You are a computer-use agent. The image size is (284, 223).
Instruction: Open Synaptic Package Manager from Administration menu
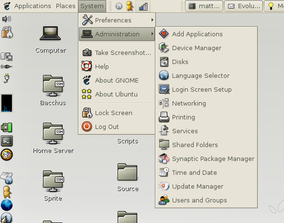[x=206, y=159]
